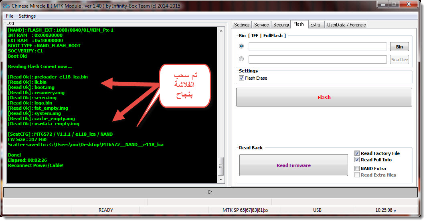Toggle the Read Extra files checkbox

coord(357,175)
